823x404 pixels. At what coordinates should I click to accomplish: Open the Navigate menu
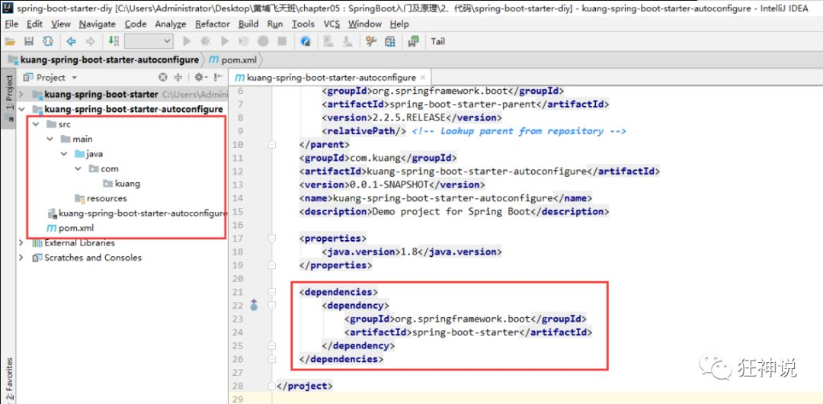click(x=97, y=24)
